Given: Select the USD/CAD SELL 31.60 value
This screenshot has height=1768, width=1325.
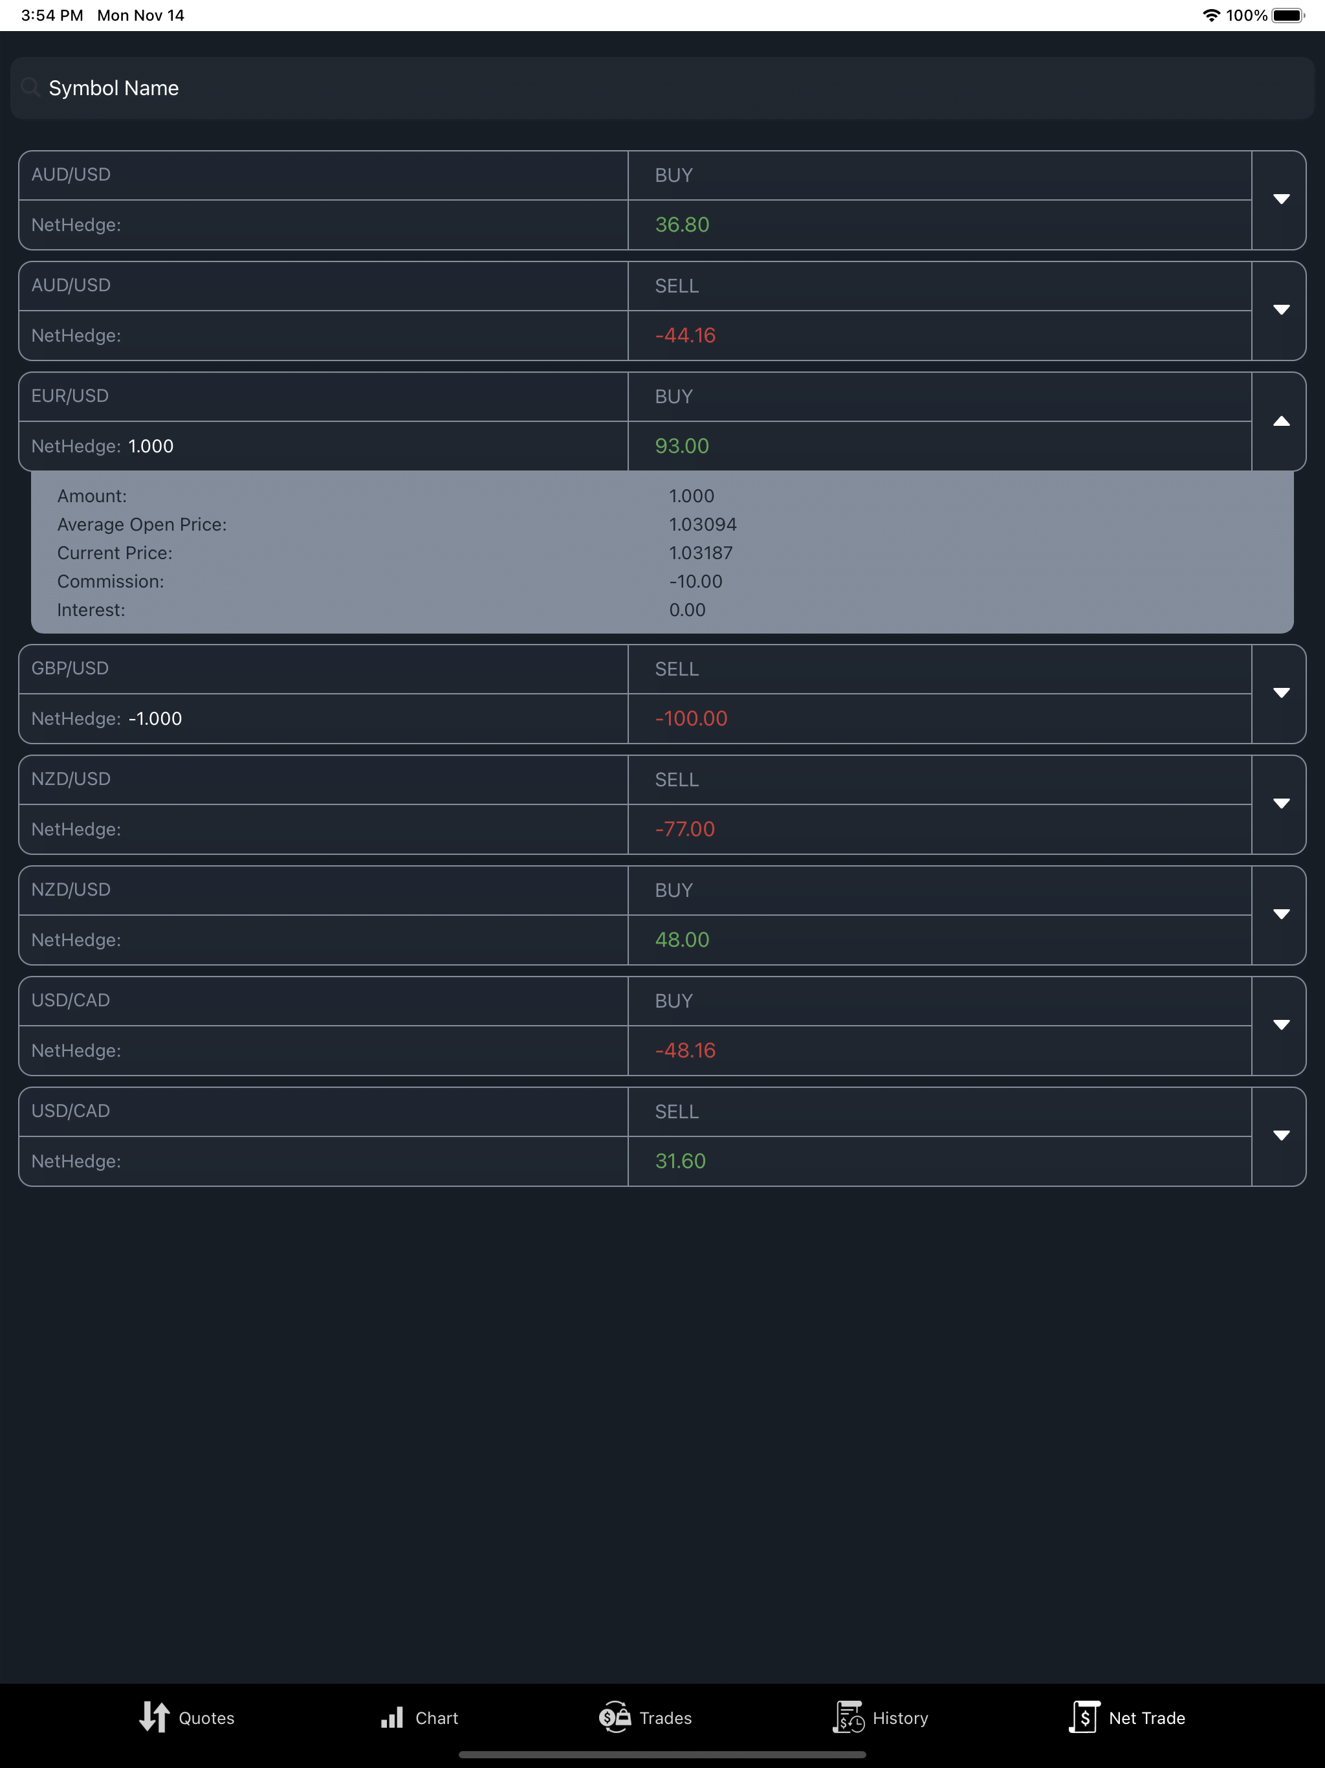Looking at the screenshot, I should click(x=680, y=1162).
